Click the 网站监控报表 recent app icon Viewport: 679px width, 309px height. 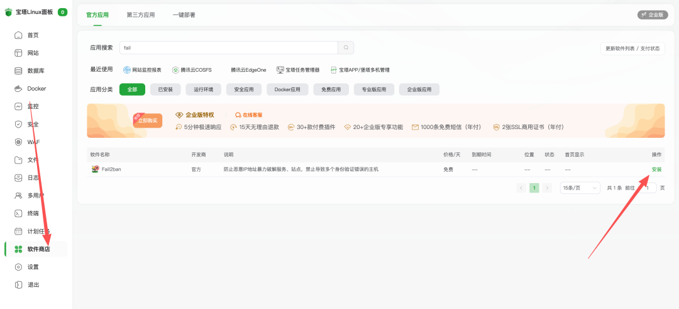click(x=127, y=70)
